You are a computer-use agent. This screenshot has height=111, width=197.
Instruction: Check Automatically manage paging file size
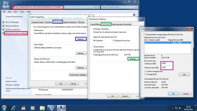coord(144,35)
